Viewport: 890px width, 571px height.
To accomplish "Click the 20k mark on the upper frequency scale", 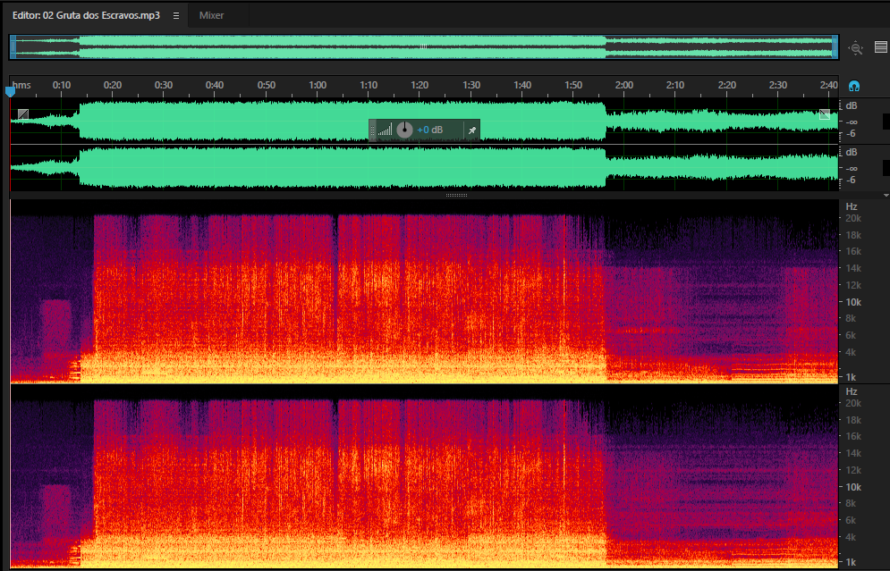I will pos(853,218).
